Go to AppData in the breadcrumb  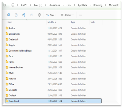(x=82, y=5)
